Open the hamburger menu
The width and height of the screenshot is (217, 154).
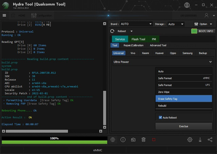point(4,15)
